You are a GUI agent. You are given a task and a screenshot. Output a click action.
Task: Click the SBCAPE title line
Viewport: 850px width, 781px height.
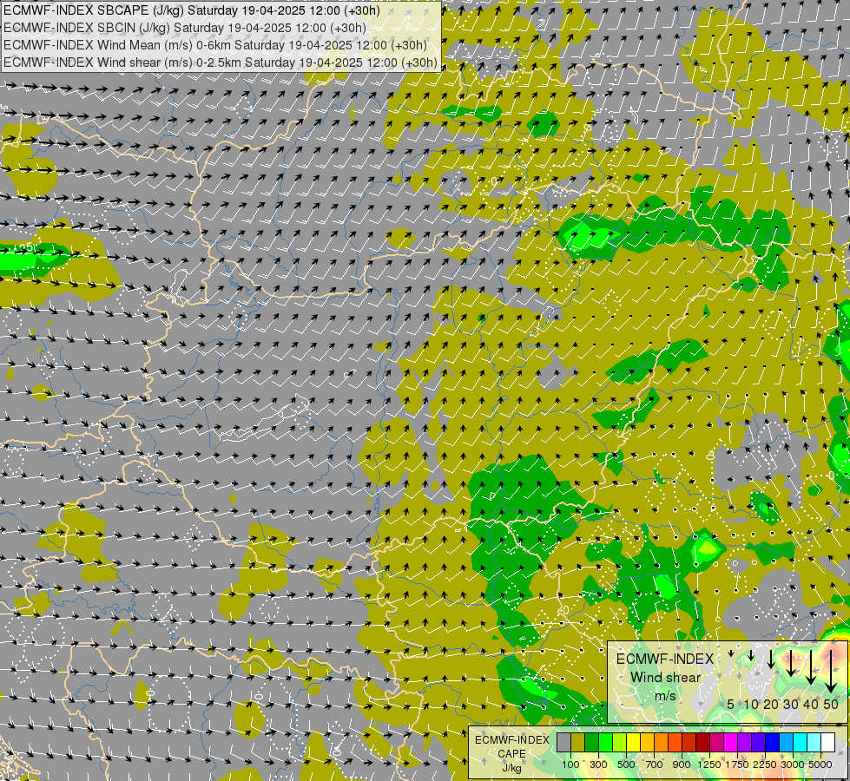[191, 10]
